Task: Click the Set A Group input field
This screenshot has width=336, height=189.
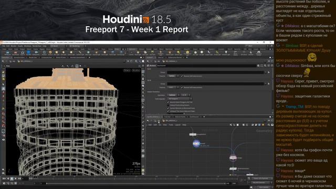Action: (x=215, y=72)
